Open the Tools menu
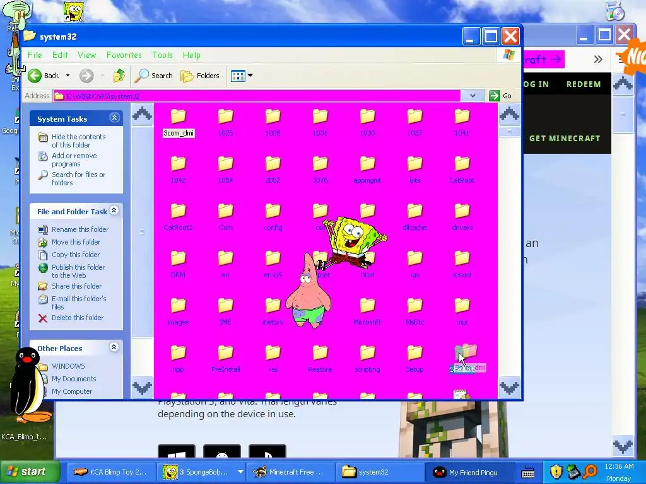This screenshot has width=646, height=484. 162,55
